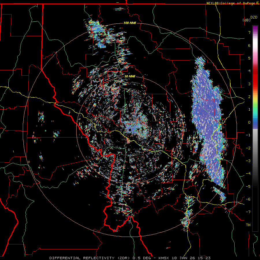The width and height of the screenshot is (260, 260).
Task: Click the ZDR color scale bar
Action: [x=255, y=128]
